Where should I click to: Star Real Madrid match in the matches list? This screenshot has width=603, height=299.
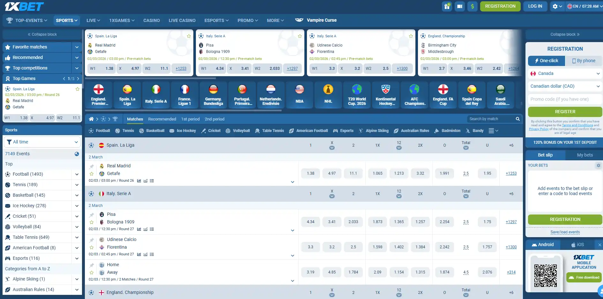coord(92,174)
